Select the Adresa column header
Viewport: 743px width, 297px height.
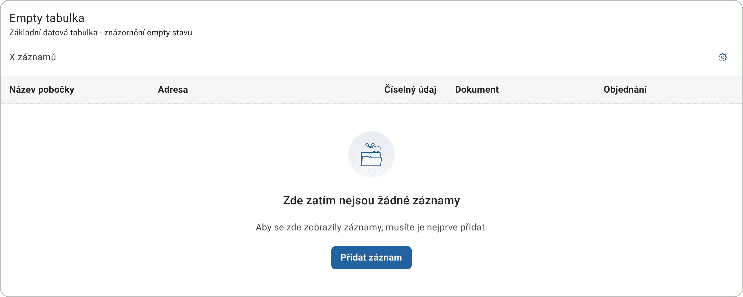click(x=173, y=90)
